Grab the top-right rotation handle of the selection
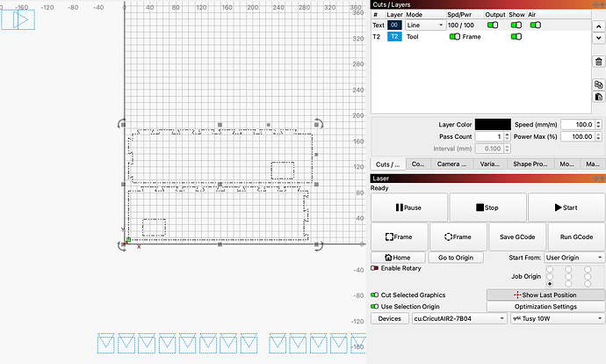Screen dimensions: 606x364 [x=319, y=124]
